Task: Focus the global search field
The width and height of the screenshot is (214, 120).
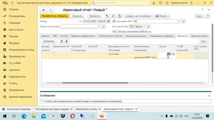Action: tap(121, 3)
